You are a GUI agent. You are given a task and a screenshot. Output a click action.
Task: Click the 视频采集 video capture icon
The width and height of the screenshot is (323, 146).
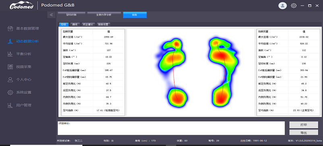[x=10, y=67]
